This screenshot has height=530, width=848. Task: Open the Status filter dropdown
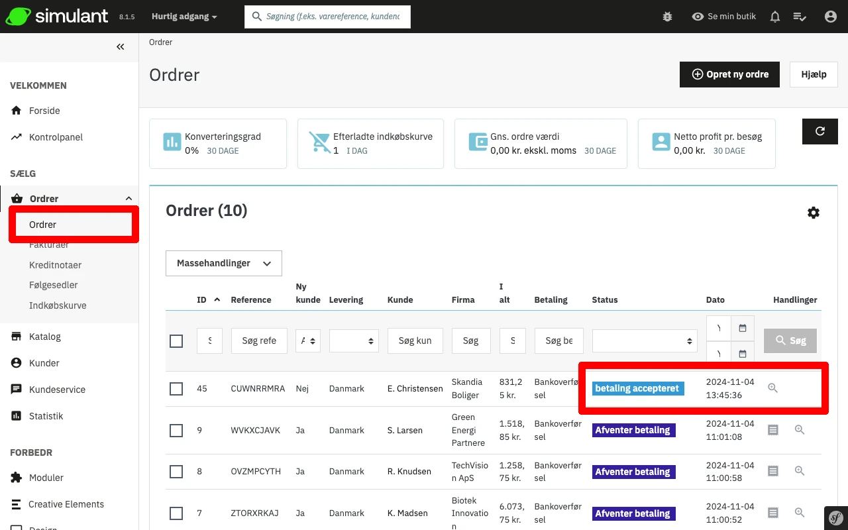pyautogui.click(x=645, y=341)
